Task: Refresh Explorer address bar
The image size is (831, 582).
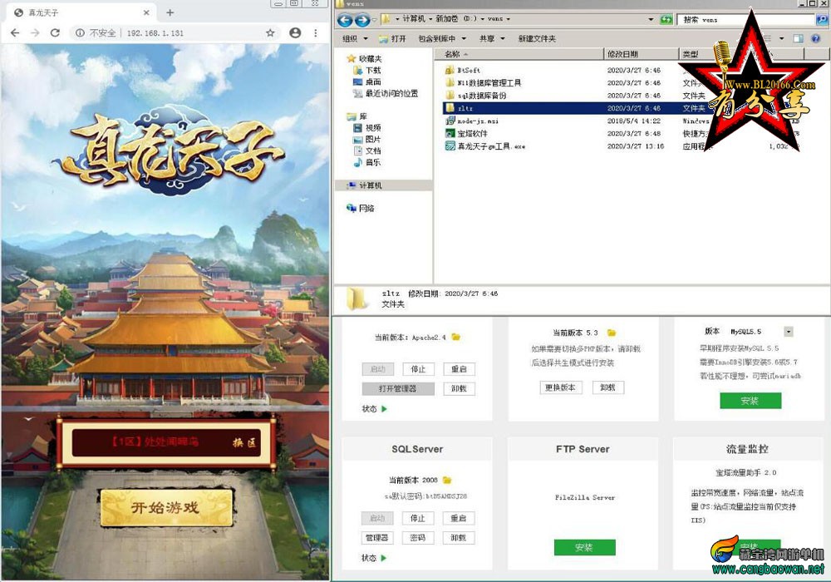Action: [666, 20]
